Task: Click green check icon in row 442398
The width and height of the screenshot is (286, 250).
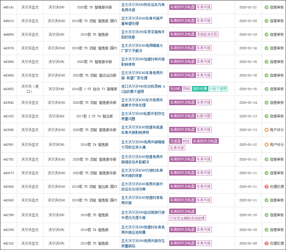Action: [267, 215]
